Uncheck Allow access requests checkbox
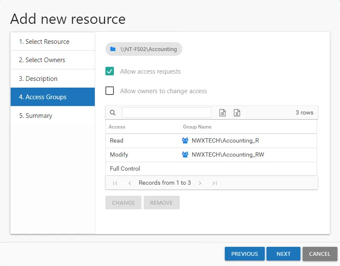340x266 pixels. [x=110, y=71]
